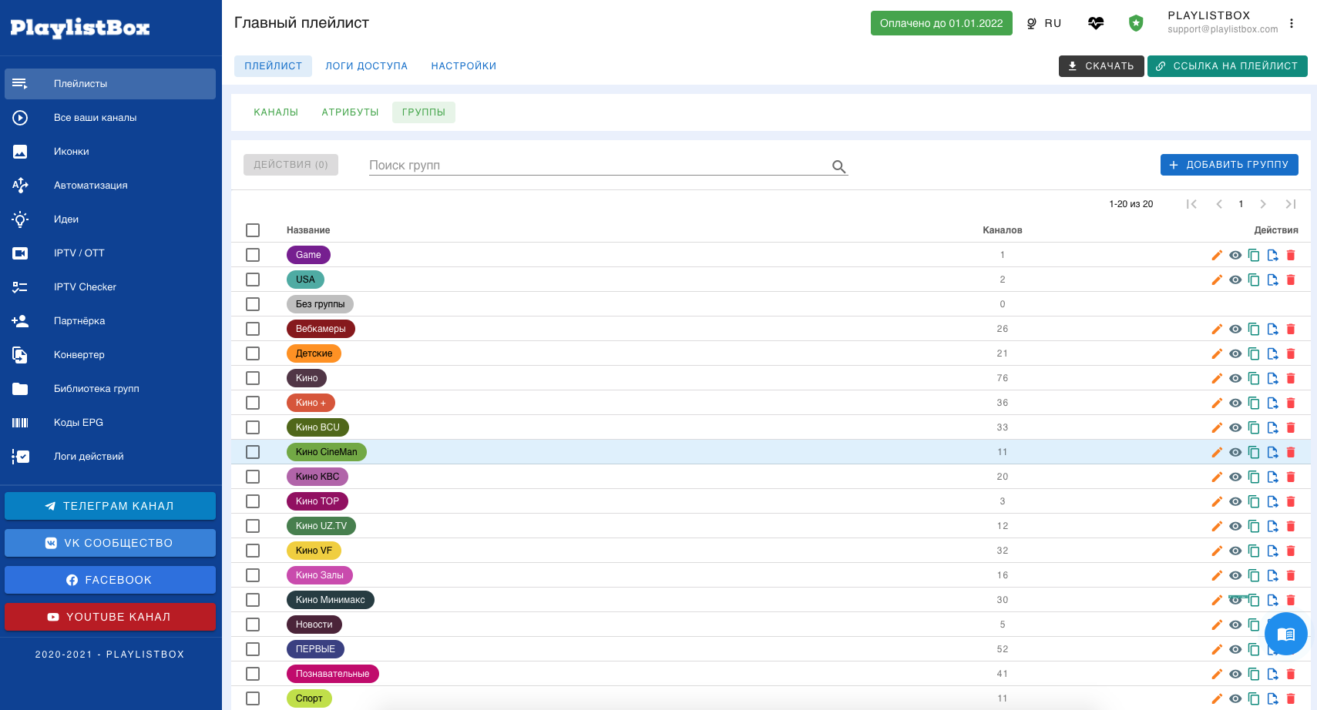Toggle visibility of the Познавательные group
This screenshot has width=1317, height=710.
coord(1235,674)
